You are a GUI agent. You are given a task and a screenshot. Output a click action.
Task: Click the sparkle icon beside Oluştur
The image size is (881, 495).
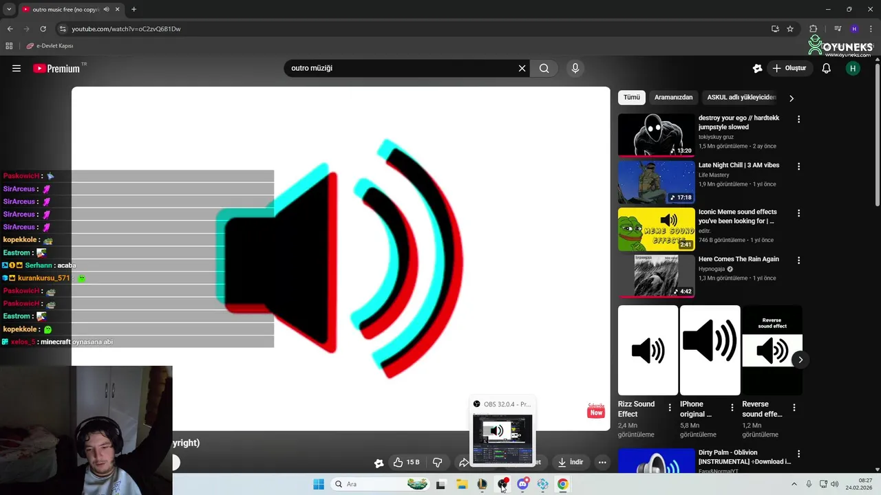[757, 68]
